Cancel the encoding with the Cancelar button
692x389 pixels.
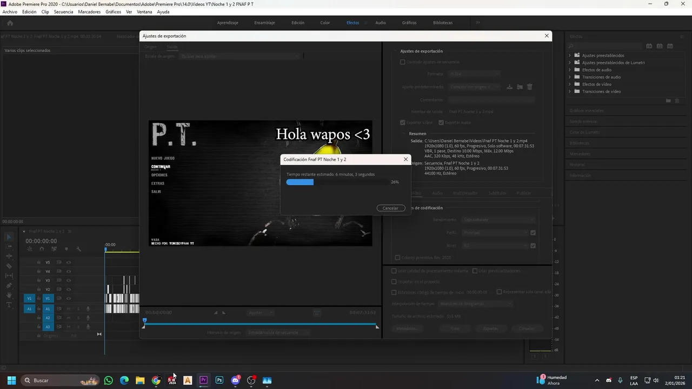pos(390,208)
